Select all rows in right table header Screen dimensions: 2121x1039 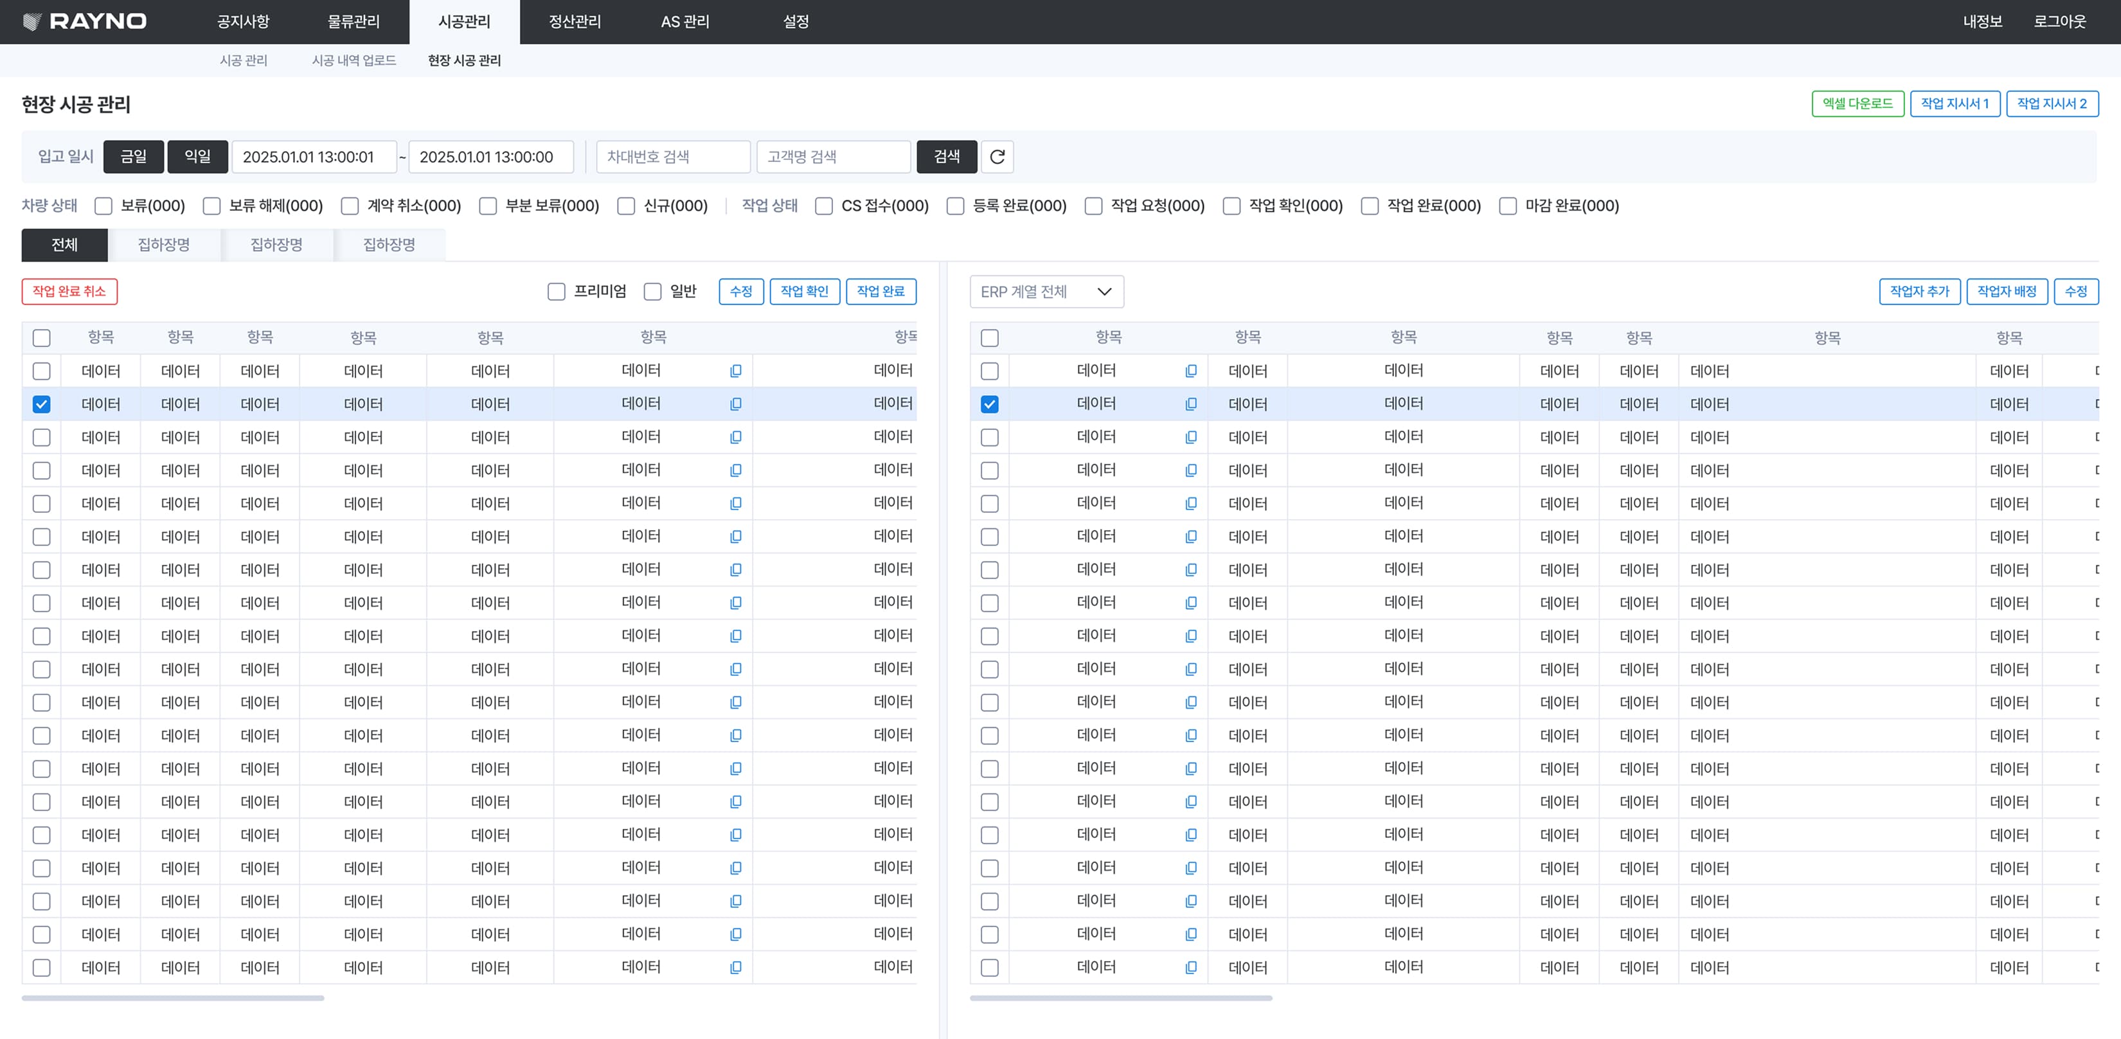click(x=990, y=337)
